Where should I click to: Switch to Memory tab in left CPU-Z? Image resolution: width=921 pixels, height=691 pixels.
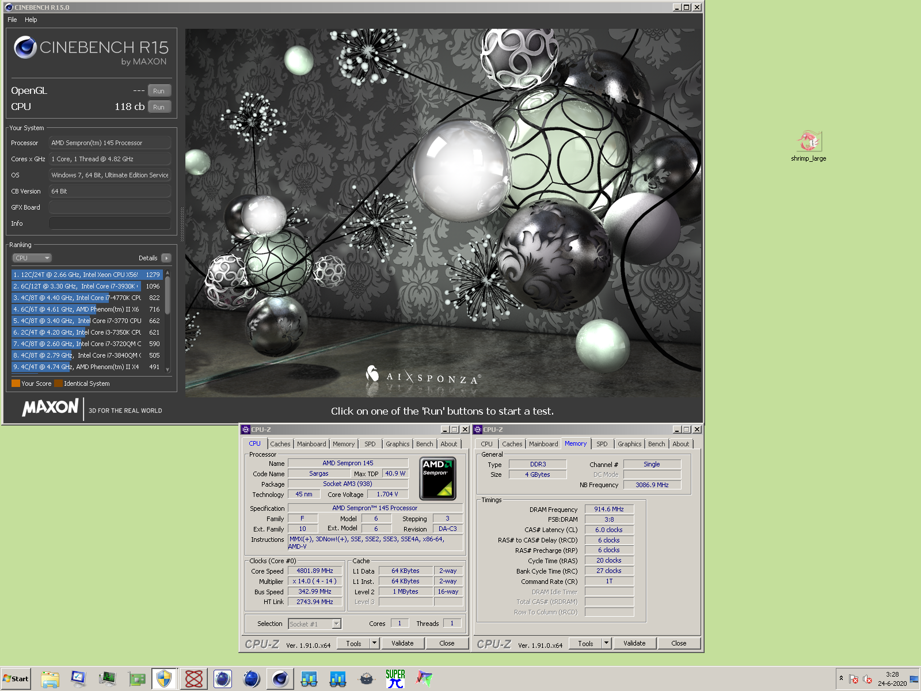(344, 444)
